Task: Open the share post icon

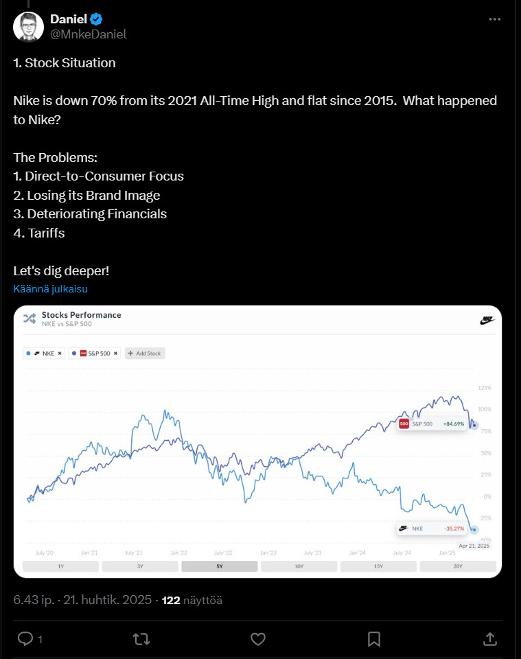Action: pyautogui.click(x=489, y=639)
